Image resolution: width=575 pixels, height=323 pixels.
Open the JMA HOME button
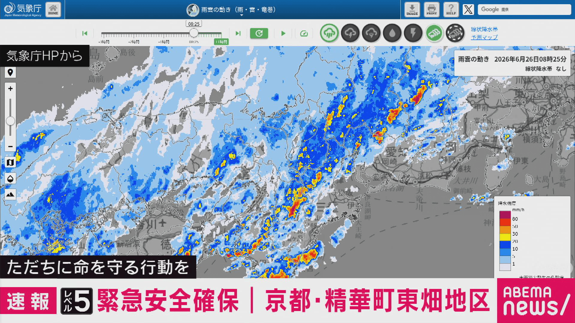coord(53,10)
